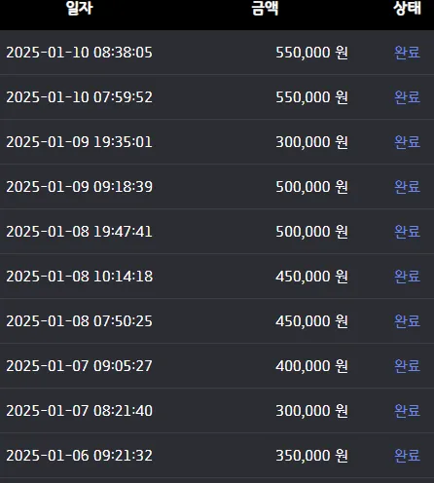Viewport: 434px width, 483px height.
Task: Click the 400,000 원 amount
Action: pos(311,366)
